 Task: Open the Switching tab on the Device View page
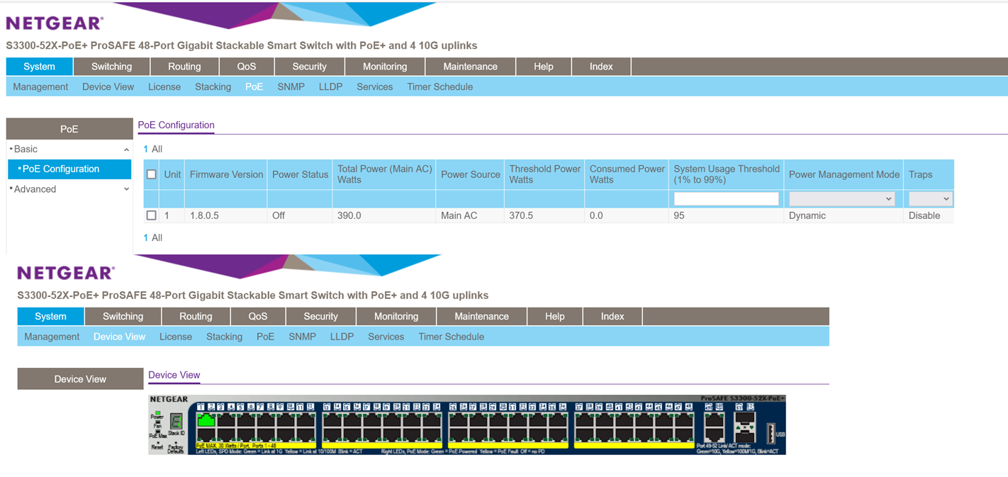[x=123, y=316]
